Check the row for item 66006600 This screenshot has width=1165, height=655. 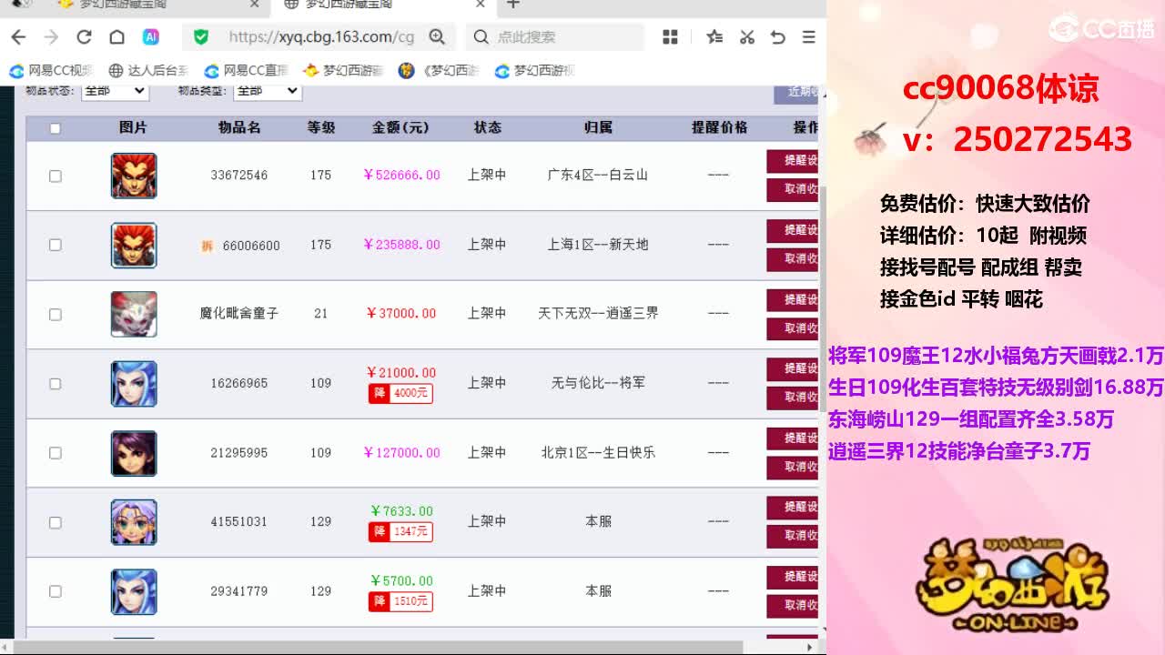tap(55, 245)
